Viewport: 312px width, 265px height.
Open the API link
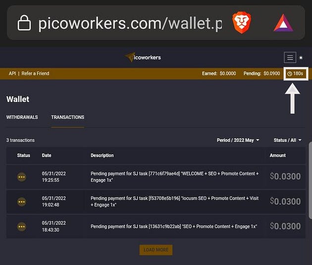coord(12,73)
